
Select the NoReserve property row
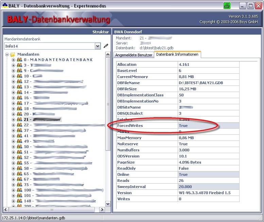[178, 144]
